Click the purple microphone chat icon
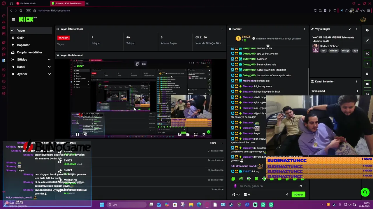Screen dimensions: 373x209 click(235, 186)
